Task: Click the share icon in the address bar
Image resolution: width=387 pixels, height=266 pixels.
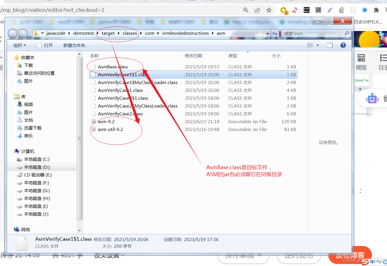Action: pyautogui.click(x=257, y=10)
